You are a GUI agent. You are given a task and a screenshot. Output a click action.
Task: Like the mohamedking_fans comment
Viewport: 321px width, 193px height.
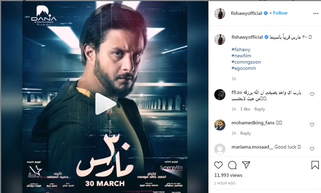(x=312, y=125)
